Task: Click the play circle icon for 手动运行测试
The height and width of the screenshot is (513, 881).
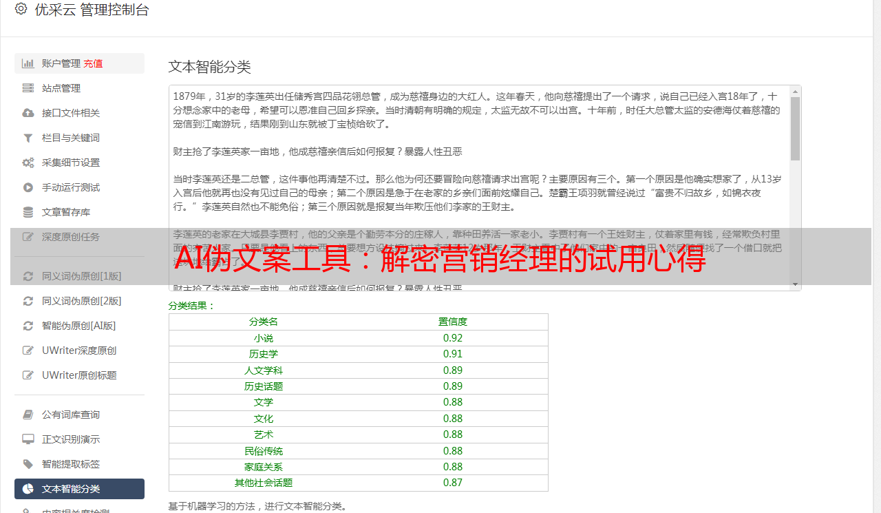Action: 28,187
